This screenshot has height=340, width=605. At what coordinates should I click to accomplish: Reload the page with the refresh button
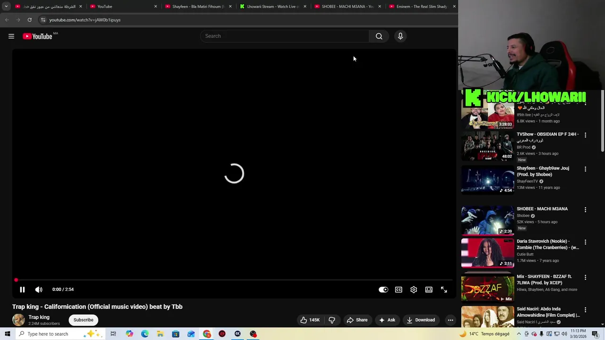tap(29, 20)
